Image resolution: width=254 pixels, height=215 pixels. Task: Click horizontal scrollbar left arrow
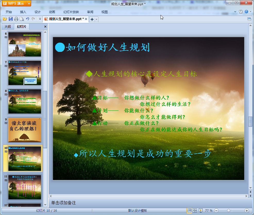pyautogui.click(x=50, y=196)
